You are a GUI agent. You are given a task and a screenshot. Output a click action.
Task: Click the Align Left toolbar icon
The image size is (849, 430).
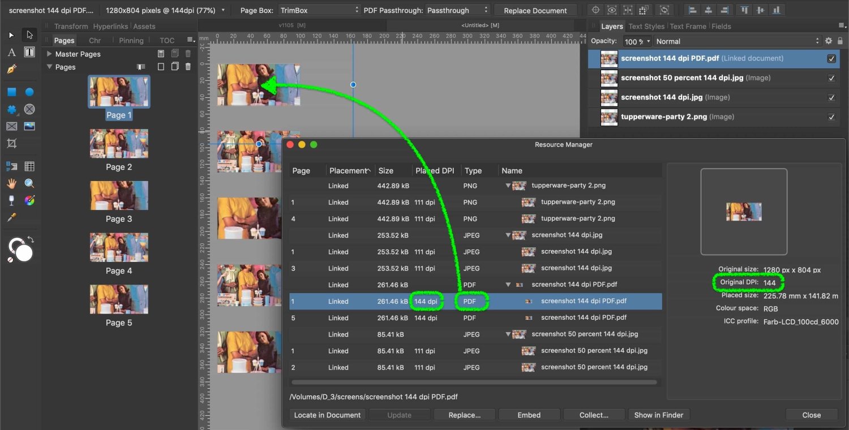coord(691,10)
